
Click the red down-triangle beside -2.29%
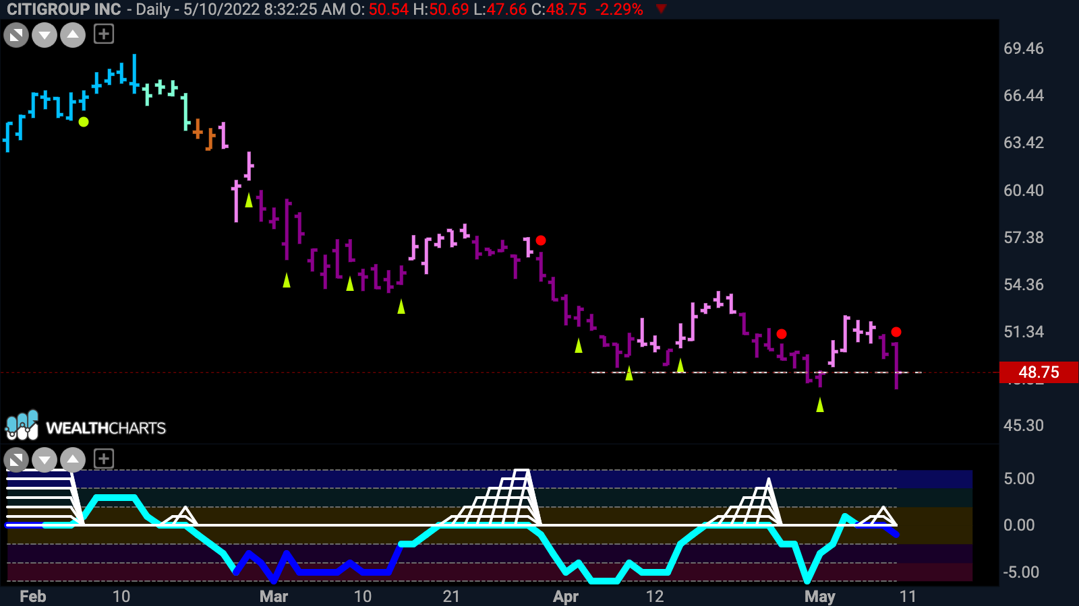pyautogui.click(x=661, y=9)
